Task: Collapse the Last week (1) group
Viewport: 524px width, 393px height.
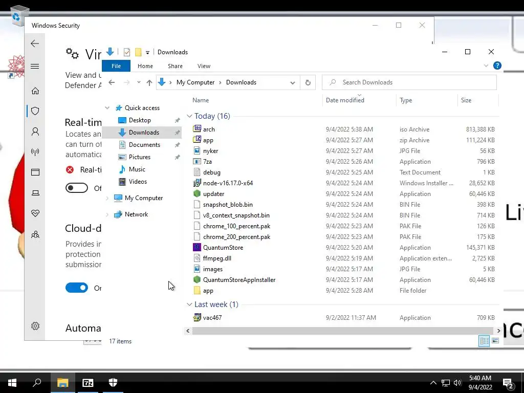Action: (189, 304)
